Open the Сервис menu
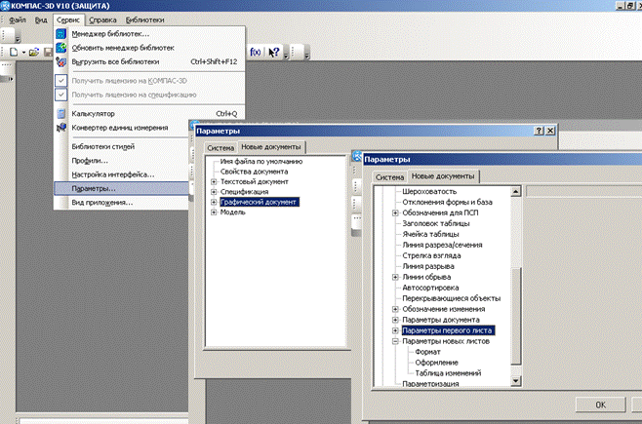Image resolution: width=642 pixels, height=424 pixels. [x=68, y=19]
